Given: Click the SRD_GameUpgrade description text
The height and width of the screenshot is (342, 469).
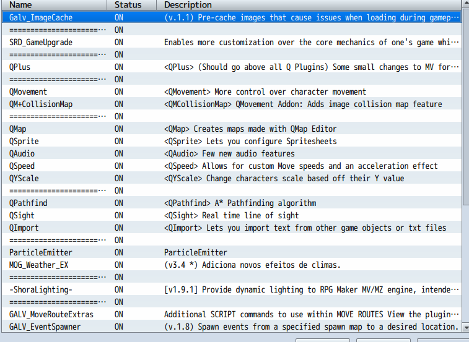Looking at the screenshot, I should point(312,43).
